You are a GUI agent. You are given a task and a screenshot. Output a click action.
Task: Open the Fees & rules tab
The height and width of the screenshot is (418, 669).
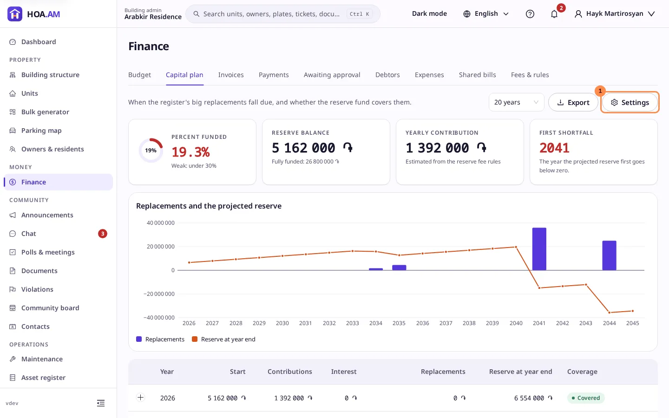pos(530,75)
